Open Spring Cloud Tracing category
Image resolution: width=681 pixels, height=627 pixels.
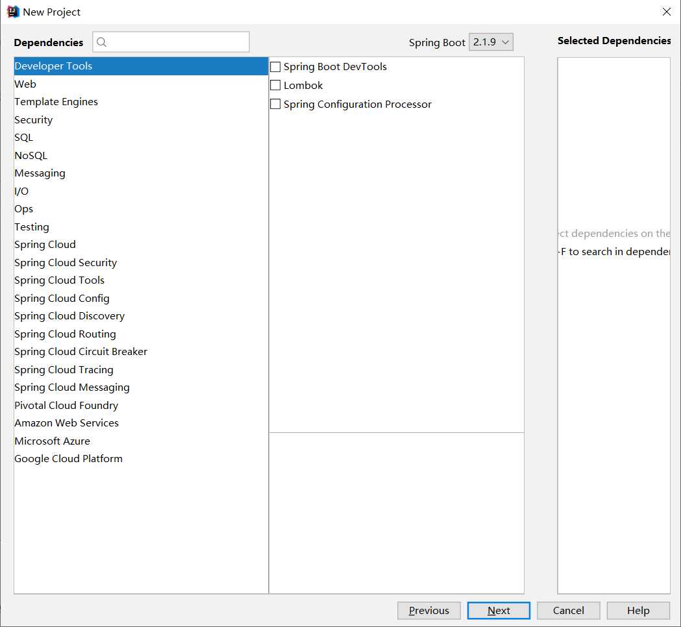(x=141, y=369)
